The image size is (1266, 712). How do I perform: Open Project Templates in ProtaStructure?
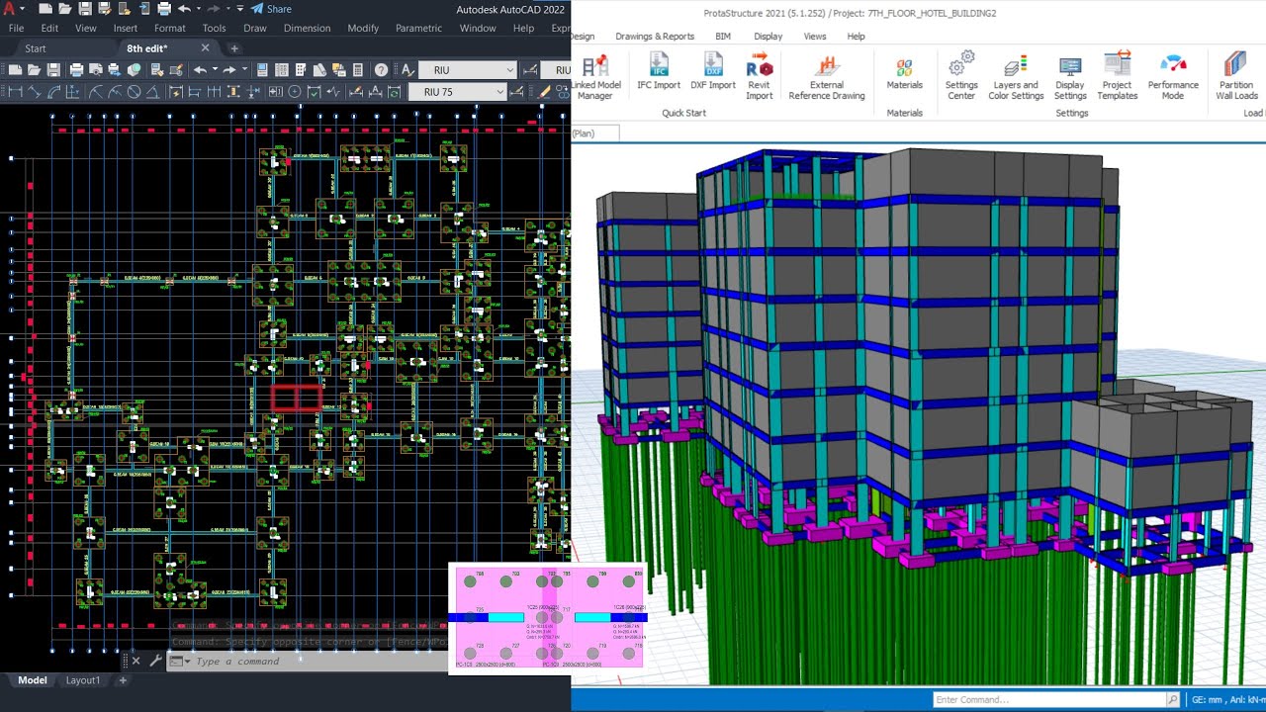click(1118, 77)
